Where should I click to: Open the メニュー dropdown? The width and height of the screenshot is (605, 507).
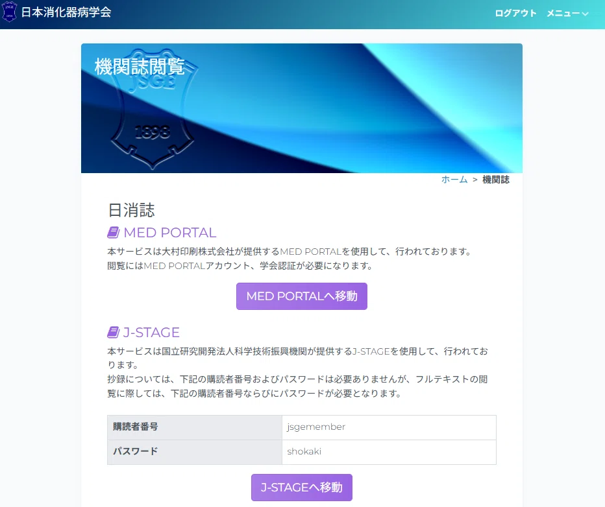(x=567, y=13)
